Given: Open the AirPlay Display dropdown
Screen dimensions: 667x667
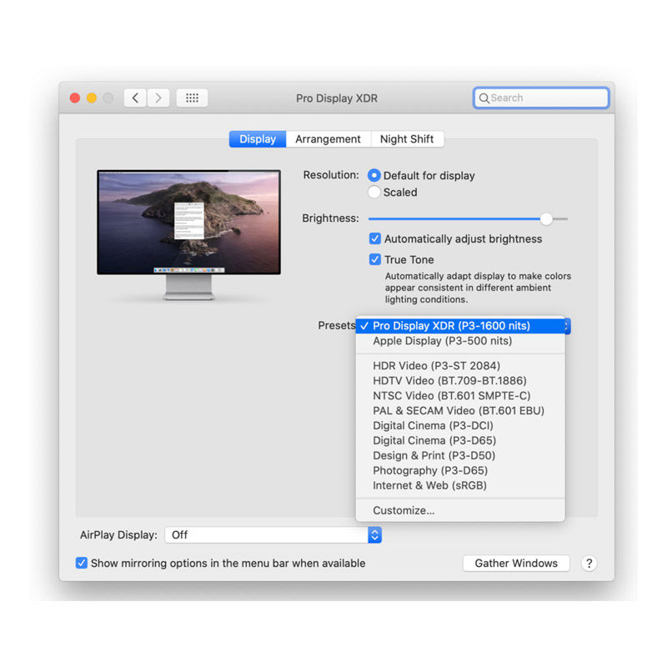Looking at the screenshot, I should pos(273,534).
